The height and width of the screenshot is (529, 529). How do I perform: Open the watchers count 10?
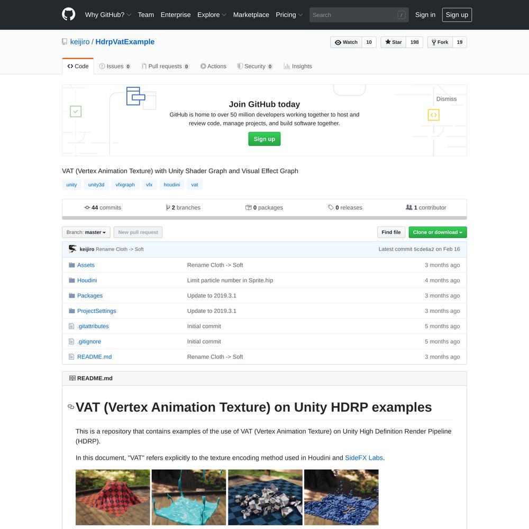[x=369, y=42]
